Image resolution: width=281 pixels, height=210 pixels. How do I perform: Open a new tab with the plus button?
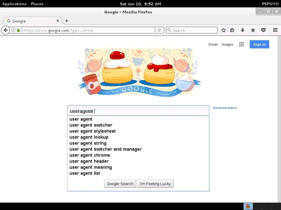(x=67, y=21)
